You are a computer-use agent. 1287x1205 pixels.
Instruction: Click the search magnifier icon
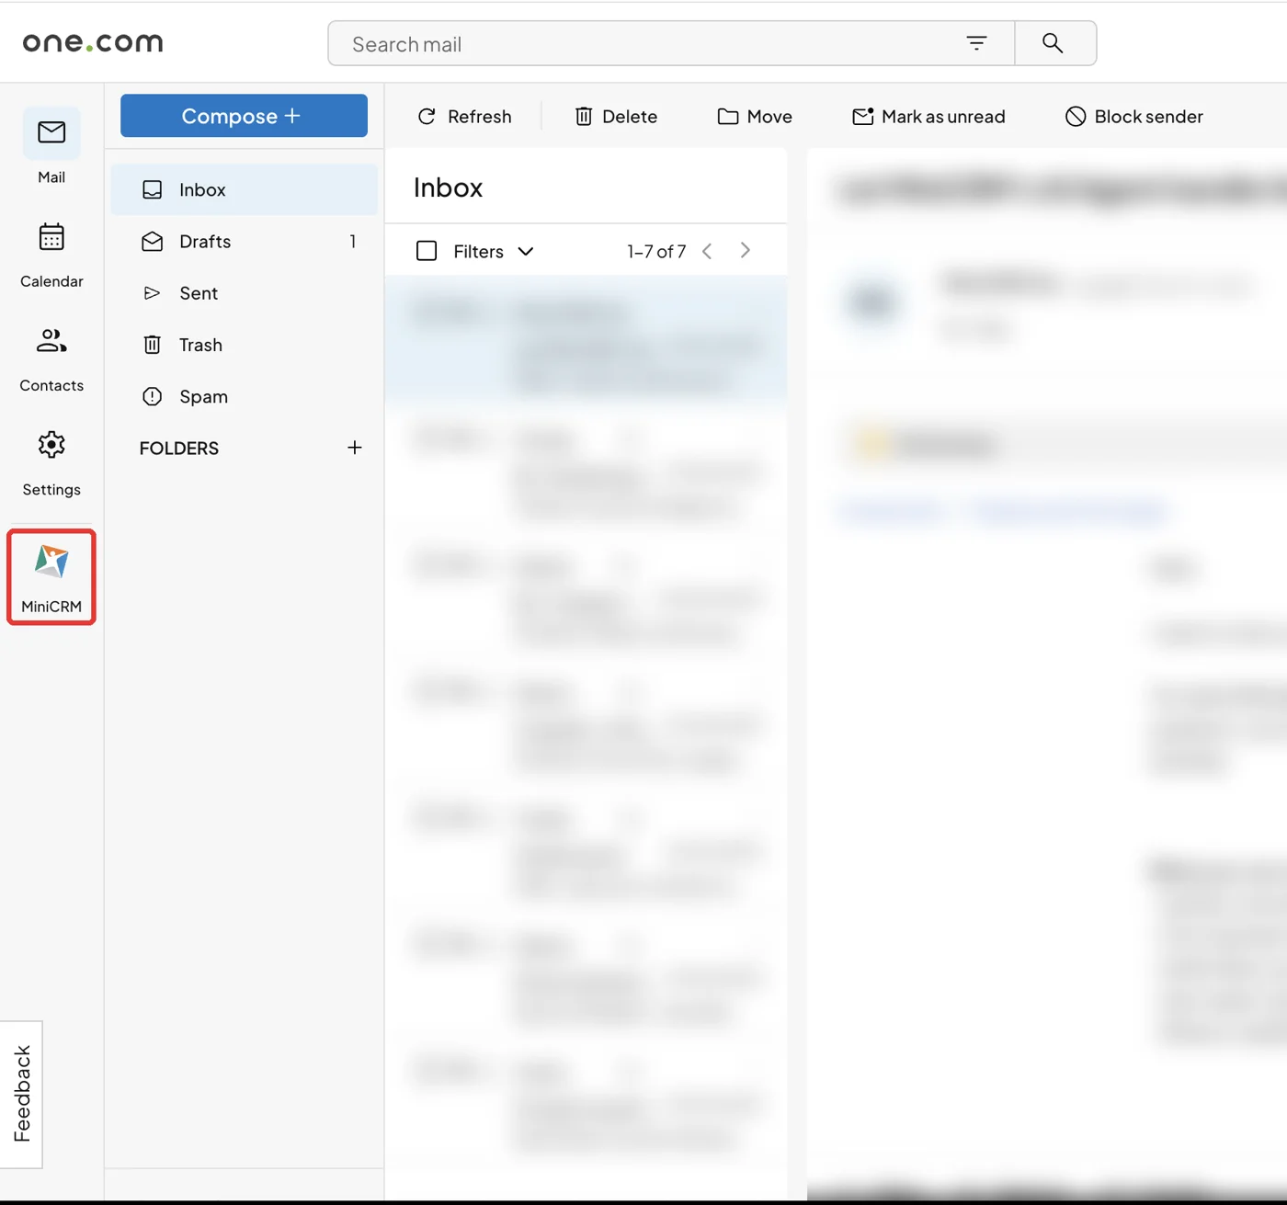coord(1053,43)
